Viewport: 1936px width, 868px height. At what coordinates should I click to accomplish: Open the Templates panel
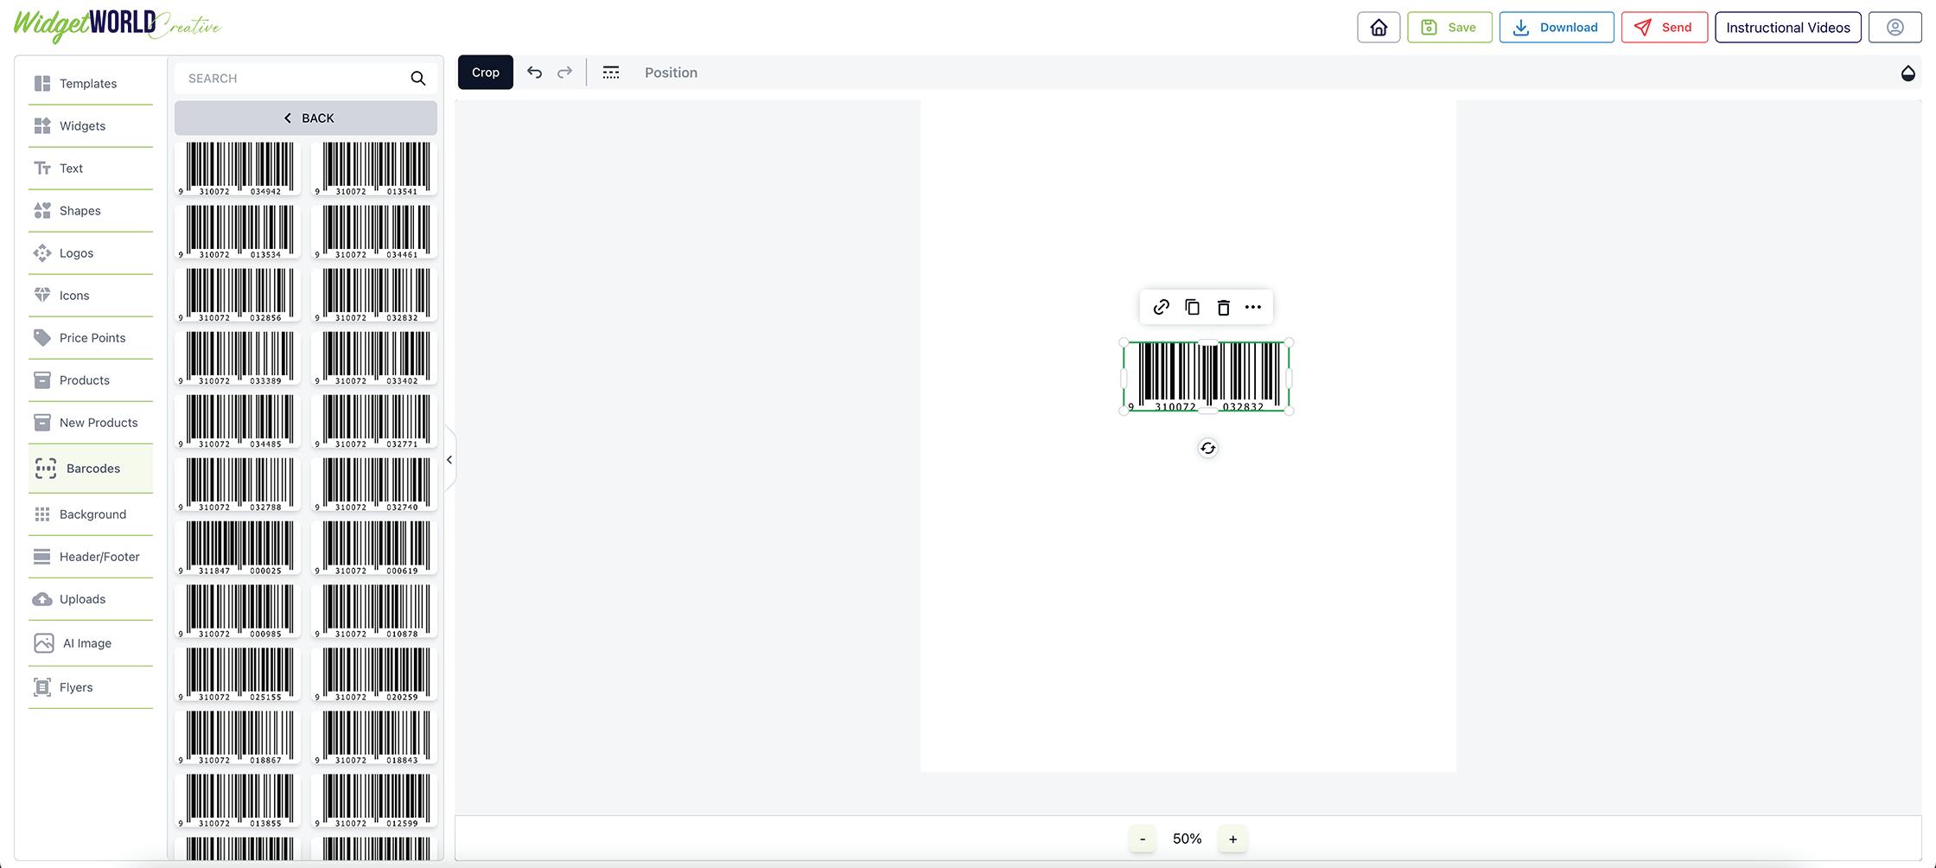coord(90,84)
